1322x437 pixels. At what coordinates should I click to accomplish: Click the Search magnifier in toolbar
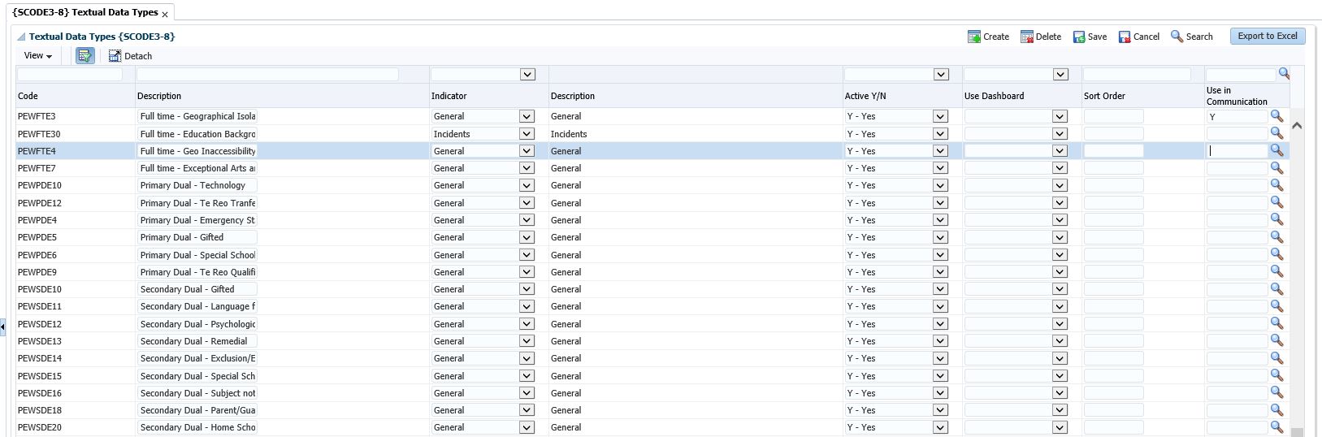(x=1177, y=37)
